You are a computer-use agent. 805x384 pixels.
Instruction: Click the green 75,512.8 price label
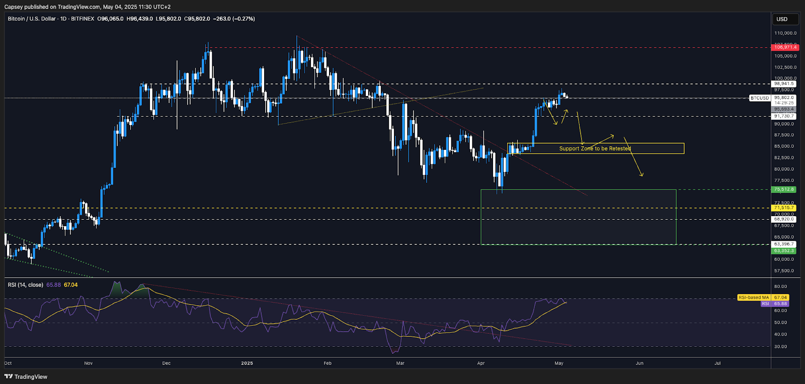(x=784, y=189)
